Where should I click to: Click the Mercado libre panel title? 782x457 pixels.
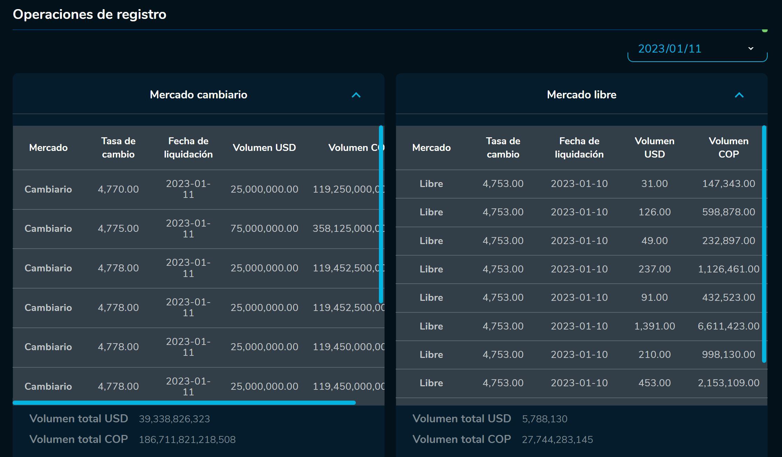coord(581,95)
